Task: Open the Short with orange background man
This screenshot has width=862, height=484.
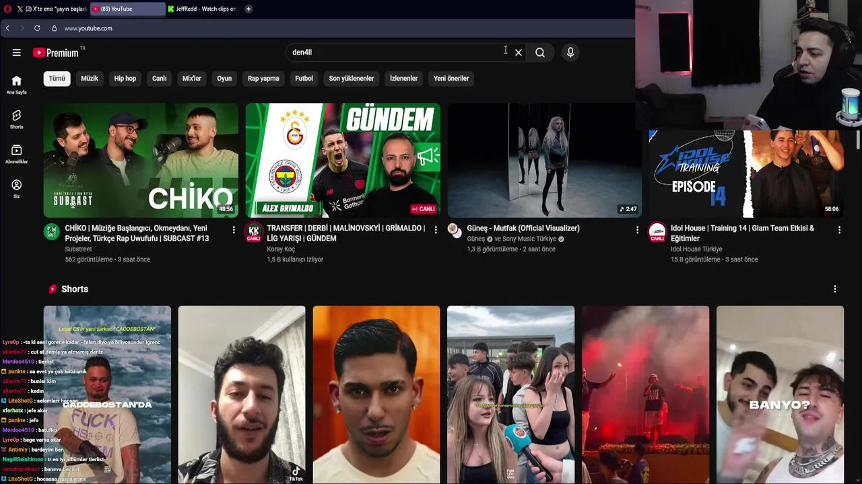Action: coord(376,395)
